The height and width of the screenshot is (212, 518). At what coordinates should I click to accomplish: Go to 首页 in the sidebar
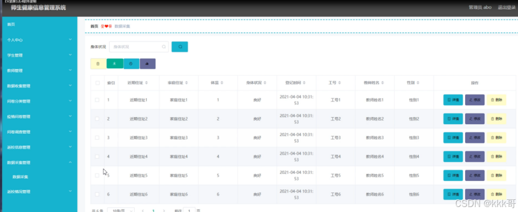pos(11,24)
